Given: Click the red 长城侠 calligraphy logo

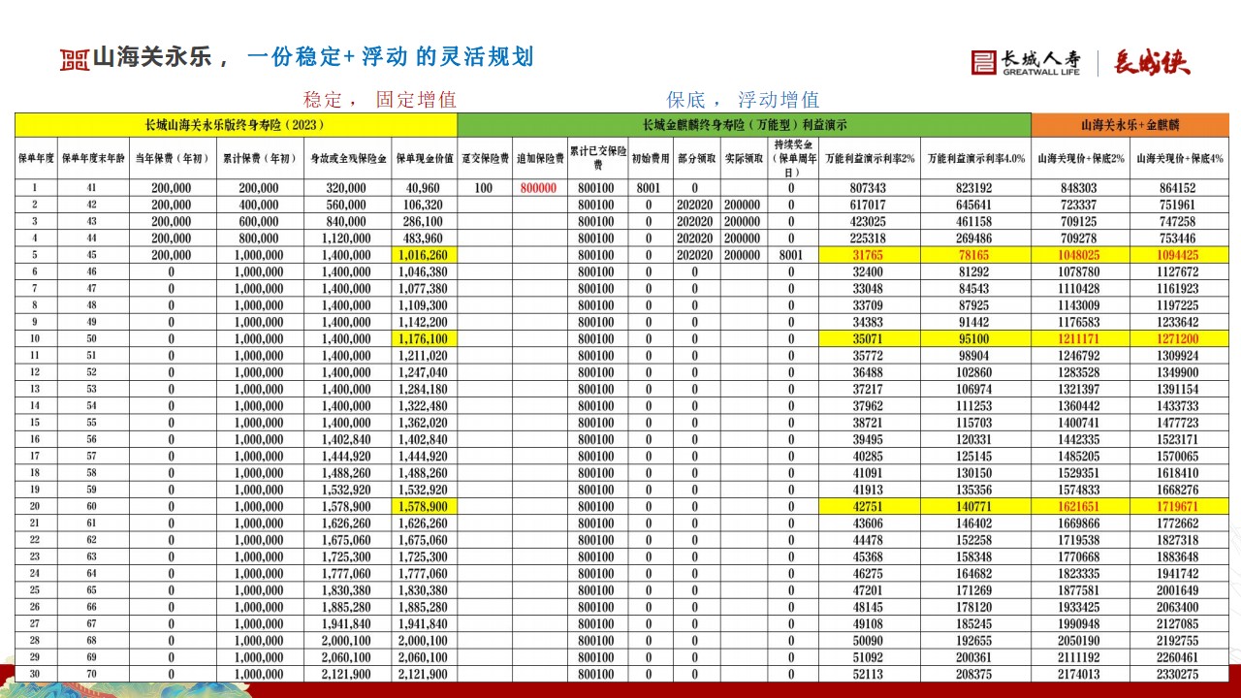Looking at the screenshot, I should (x=1152, y=62).
